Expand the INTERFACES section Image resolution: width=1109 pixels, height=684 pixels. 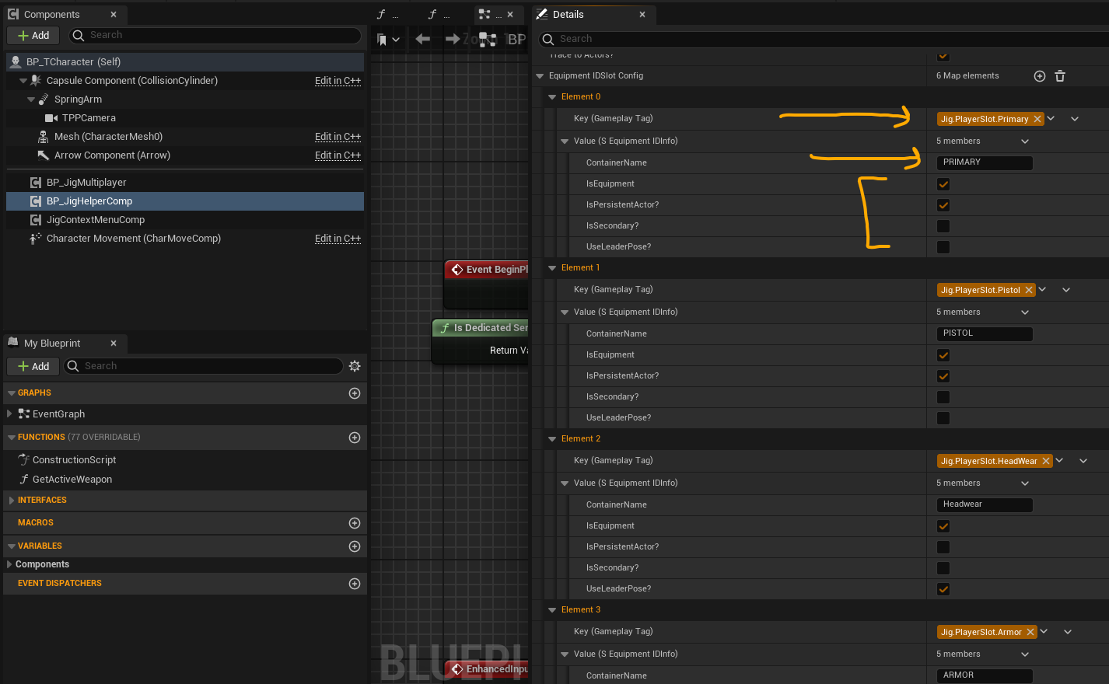(x=11, y=501)
